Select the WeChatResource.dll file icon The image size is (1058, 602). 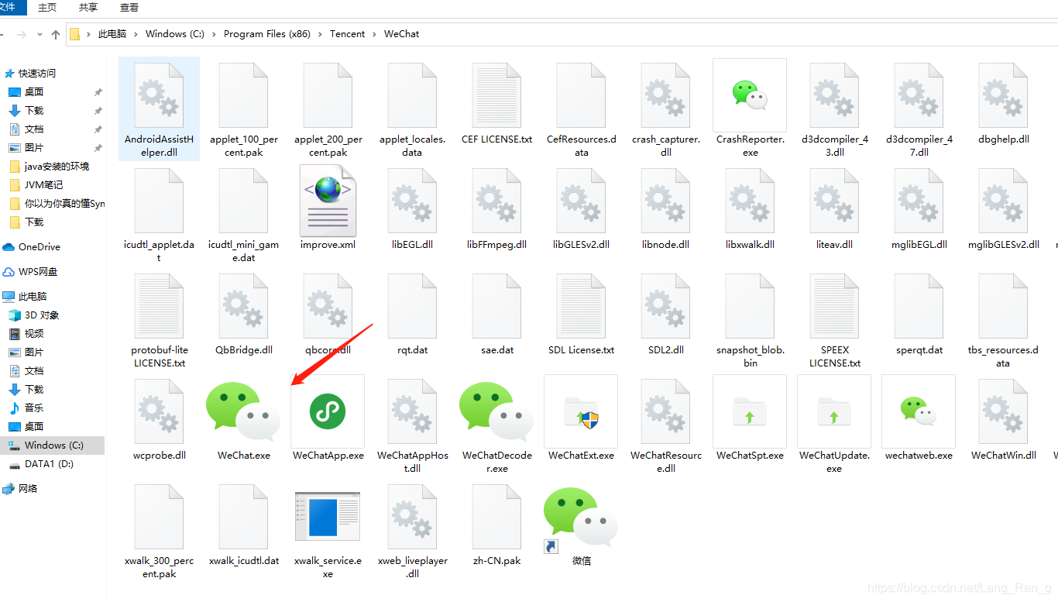tap(666, 412)
